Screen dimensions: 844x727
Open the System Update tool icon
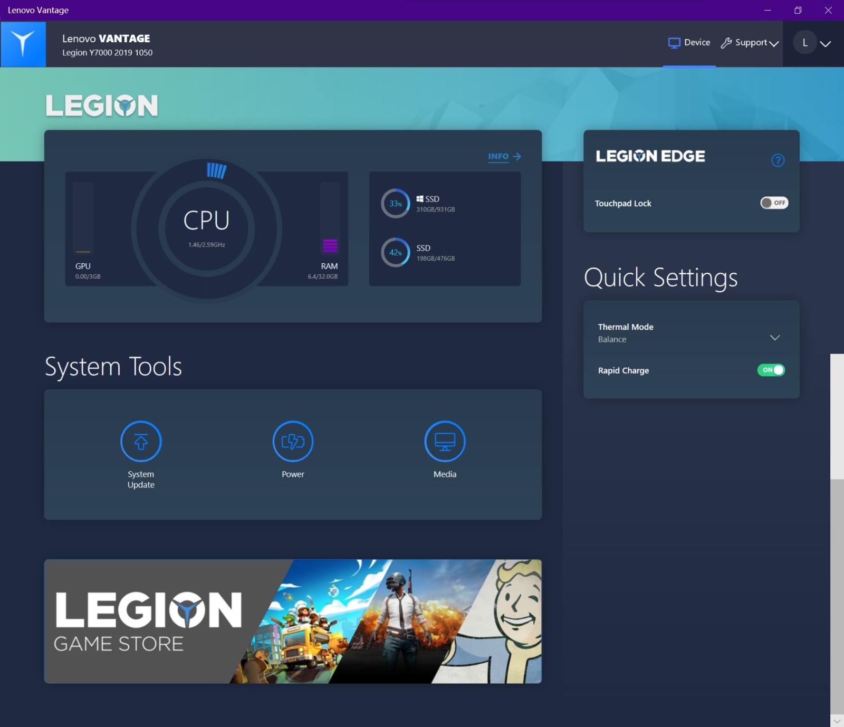click(x=141, y=441)
